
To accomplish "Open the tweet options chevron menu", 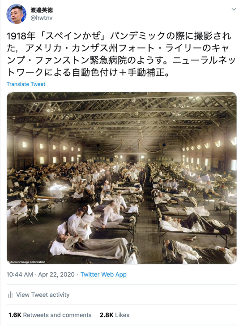I will tap(234, 9).
